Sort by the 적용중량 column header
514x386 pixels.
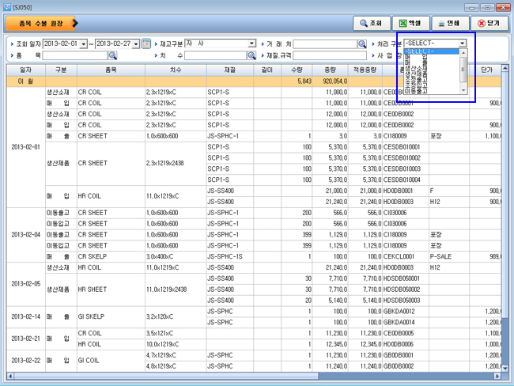(365, 70)
